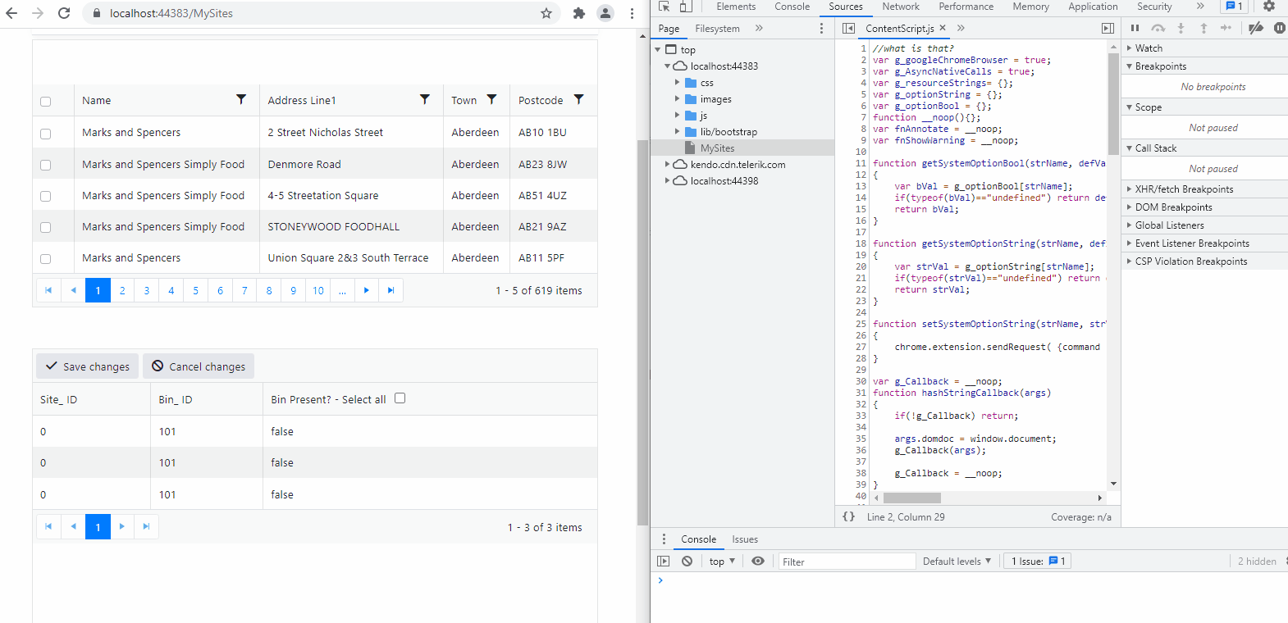Open the DevTools settings gear
The height and width of the screenshot is (623, 1288).
1269,7
